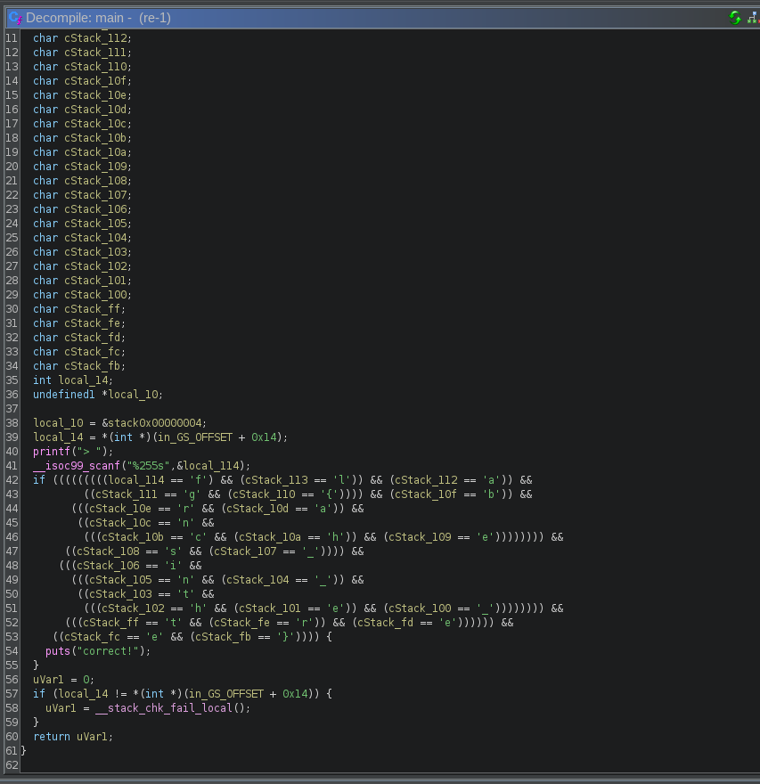Click the green function graph icon in the header

tap(751, 17)
